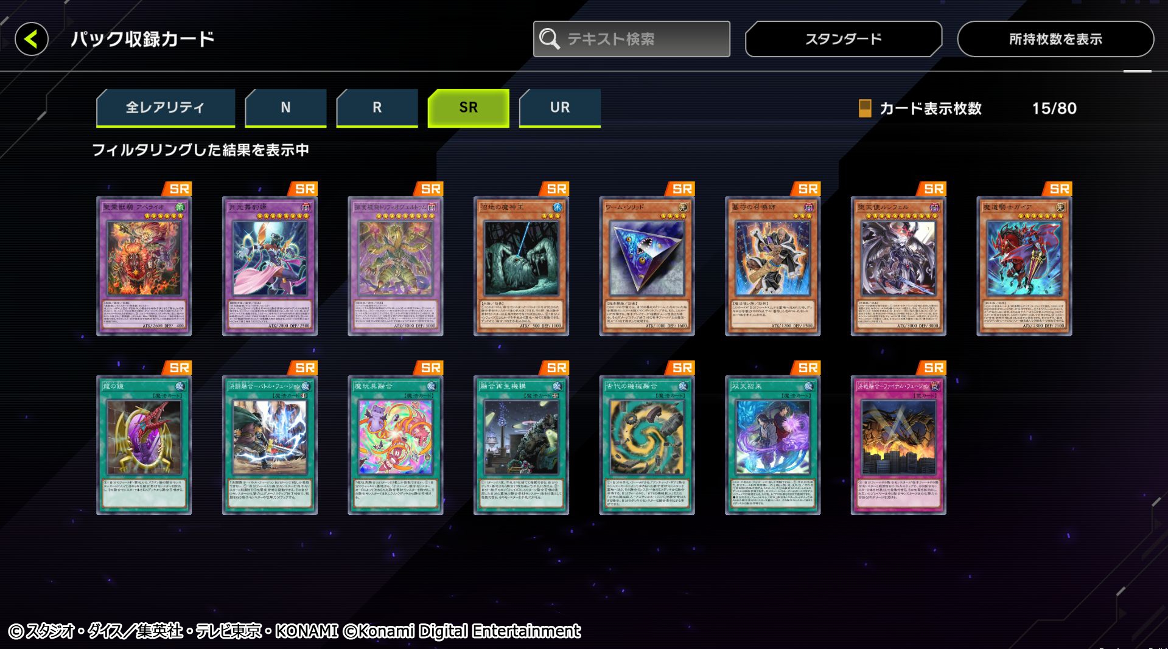
Task: Open the 龍の鏡 spell card
Action: click(144, 445)
